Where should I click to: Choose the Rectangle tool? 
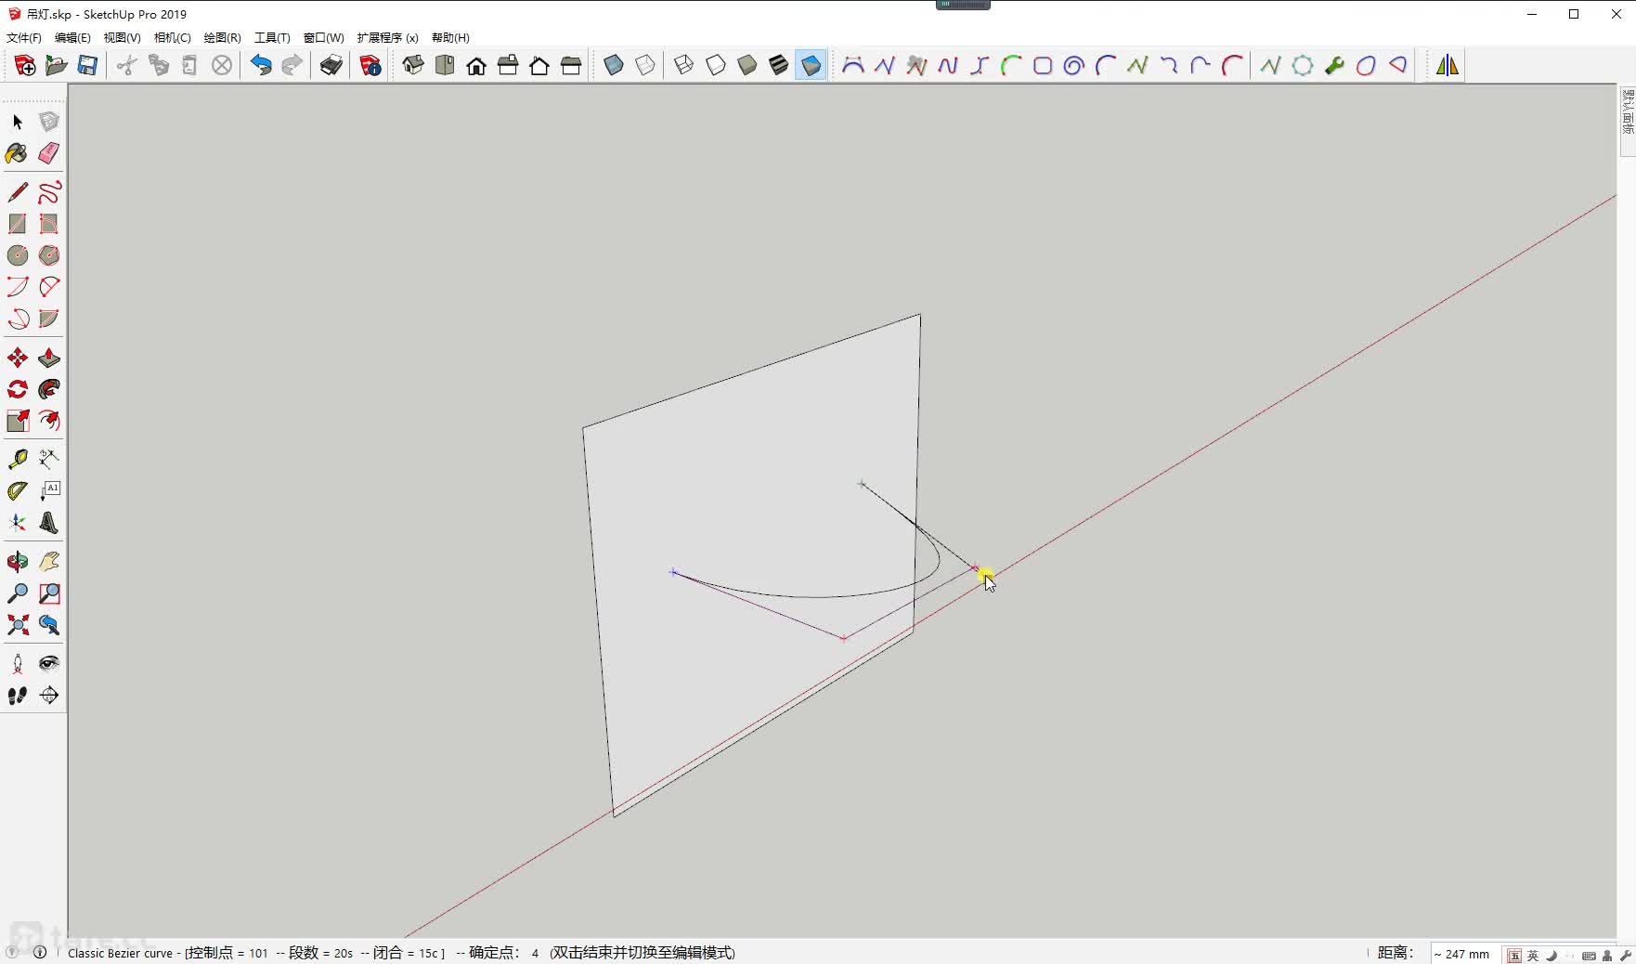18,224
